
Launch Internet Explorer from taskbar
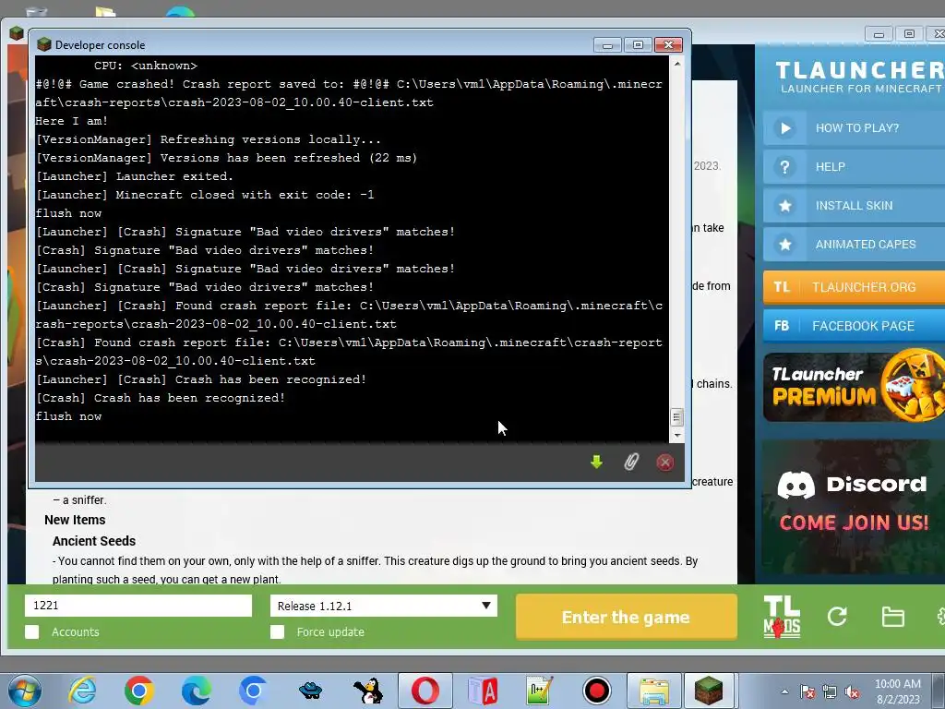(x=82, y=691)
